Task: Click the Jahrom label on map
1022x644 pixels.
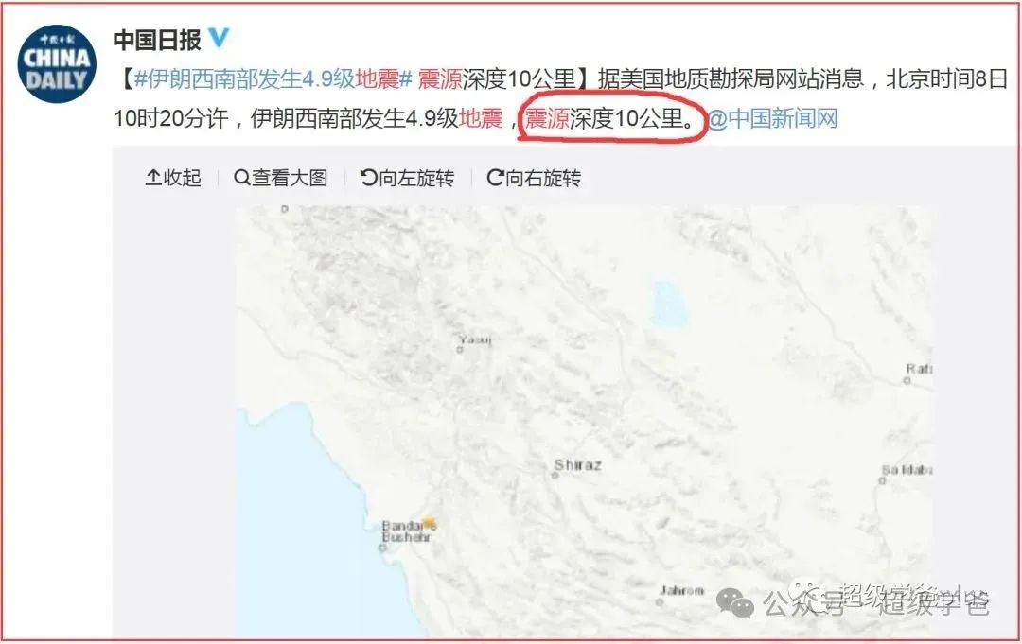Action: pos(681,591)
